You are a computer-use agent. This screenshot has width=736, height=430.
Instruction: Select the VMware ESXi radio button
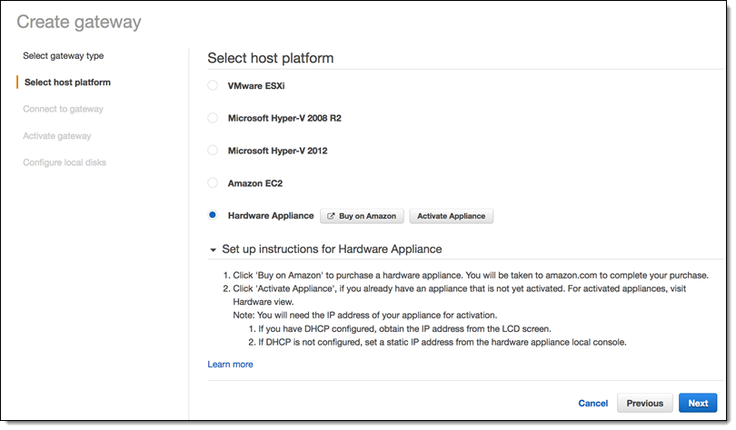click(x=213, y=85)
